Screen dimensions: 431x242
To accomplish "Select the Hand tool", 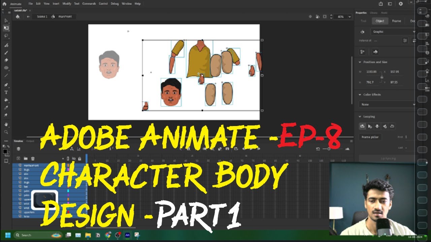I will [x=6, y=124].
